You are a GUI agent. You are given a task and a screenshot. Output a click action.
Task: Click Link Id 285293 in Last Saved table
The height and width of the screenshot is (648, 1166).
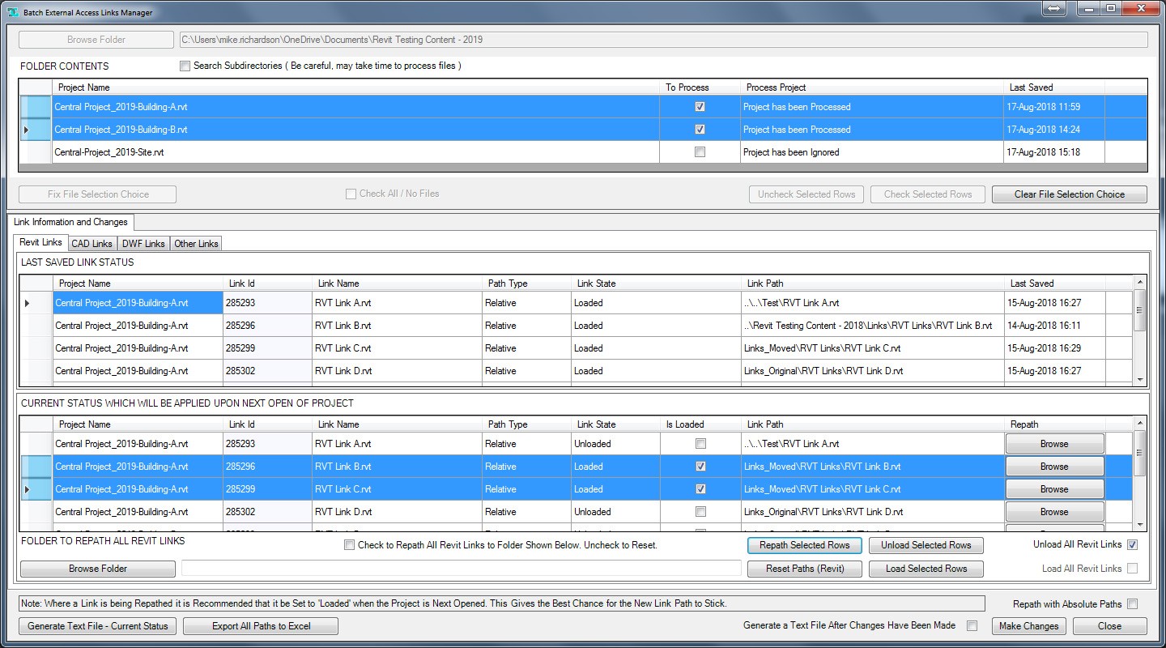click(x=267, y=303)
